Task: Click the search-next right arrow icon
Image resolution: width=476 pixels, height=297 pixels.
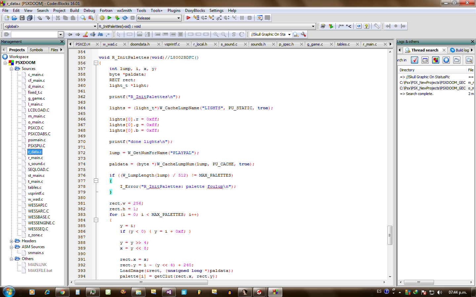Action: [78, 34]
